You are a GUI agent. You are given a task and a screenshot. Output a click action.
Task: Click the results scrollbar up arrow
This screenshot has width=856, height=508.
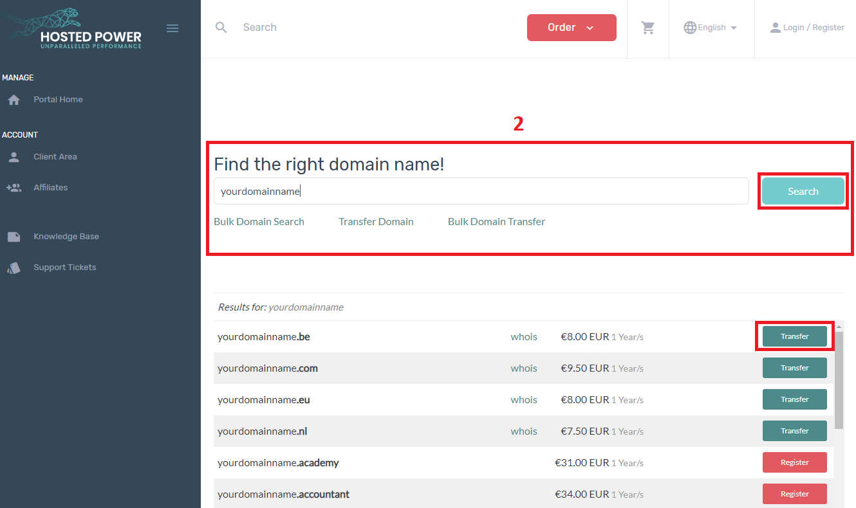(839, 326)
